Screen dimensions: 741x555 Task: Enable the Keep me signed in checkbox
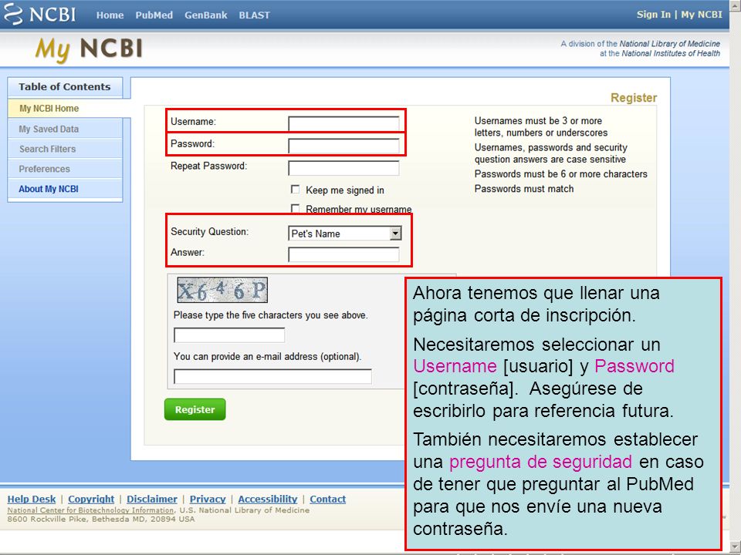(296, 190)
